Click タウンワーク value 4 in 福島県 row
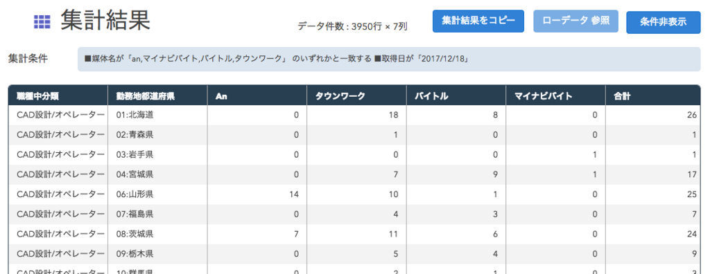Screen dimensions: 710x274 (x=396, y=214)
